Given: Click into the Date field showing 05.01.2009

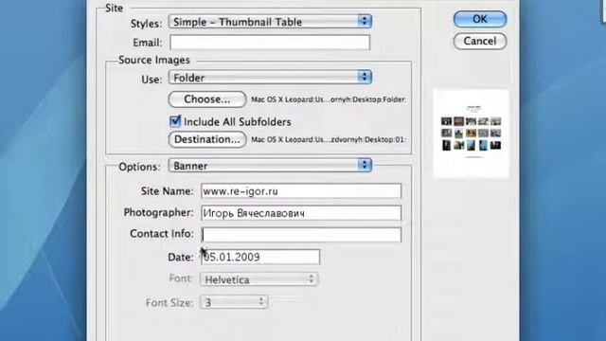Looking at the screenshot, I should (x=260, y=257).
